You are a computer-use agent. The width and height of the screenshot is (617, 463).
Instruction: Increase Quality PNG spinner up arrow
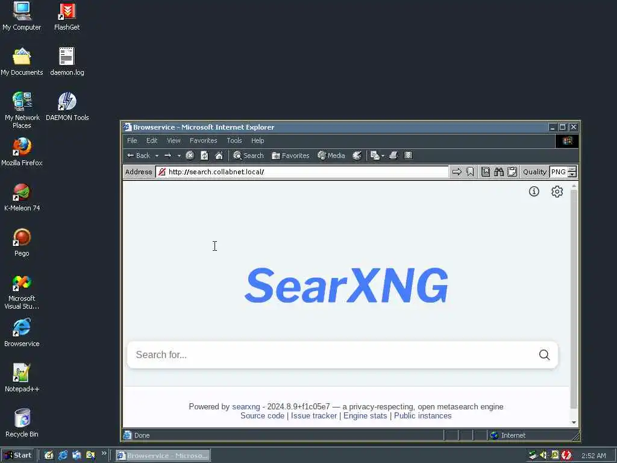572,169
